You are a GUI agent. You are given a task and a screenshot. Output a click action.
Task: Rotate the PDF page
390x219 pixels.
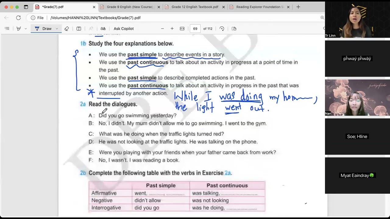click(x=222, y=29)
